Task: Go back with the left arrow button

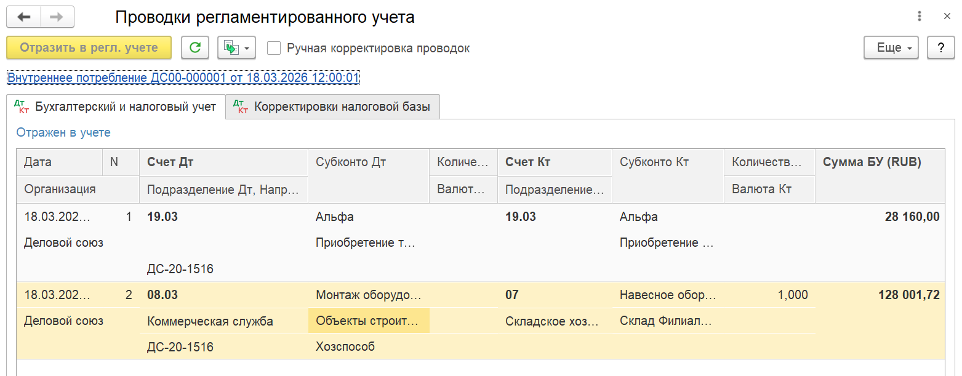Action: (23, 17)
